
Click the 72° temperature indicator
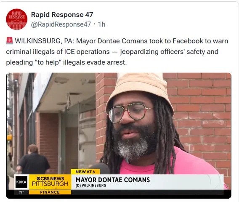(x=21, y=192)
